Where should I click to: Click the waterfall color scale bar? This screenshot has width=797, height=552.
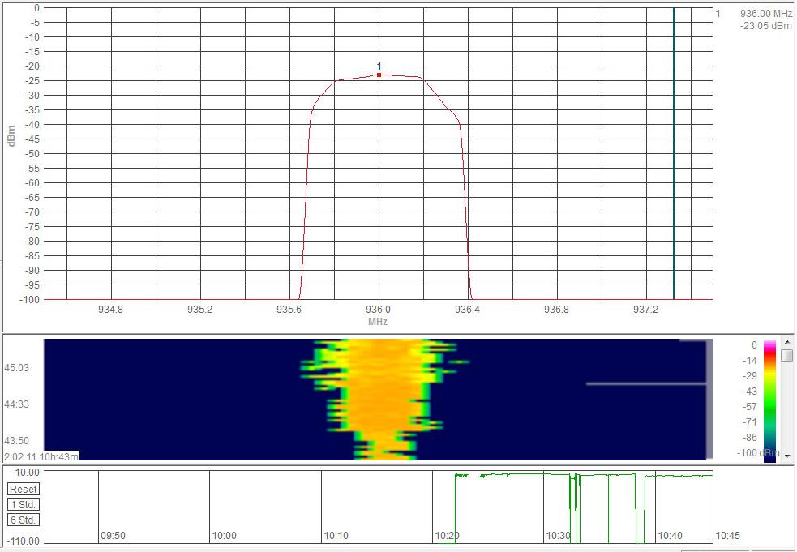click(x=769, y=401)
